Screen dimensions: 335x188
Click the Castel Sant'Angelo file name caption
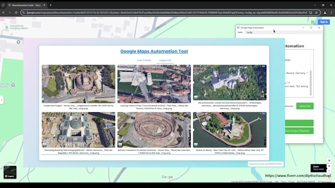tap(78, 107)
